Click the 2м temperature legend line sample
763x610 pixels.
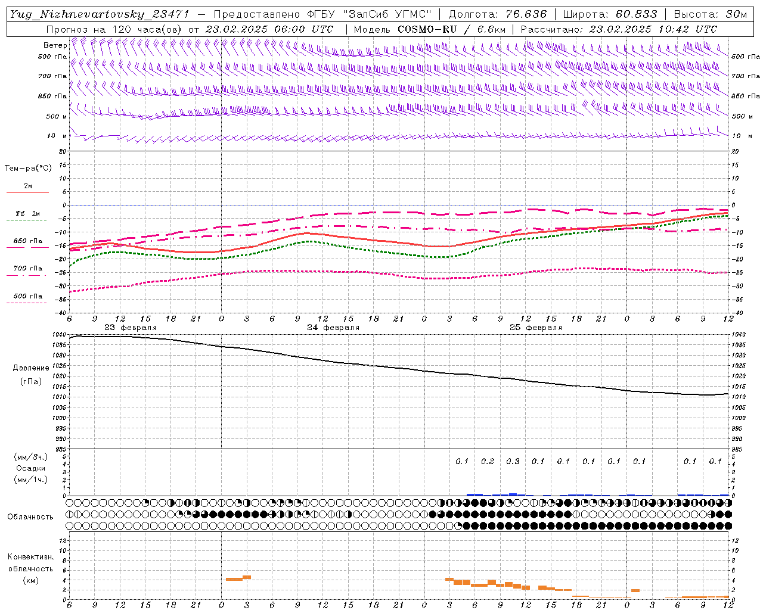coord(27,192)
